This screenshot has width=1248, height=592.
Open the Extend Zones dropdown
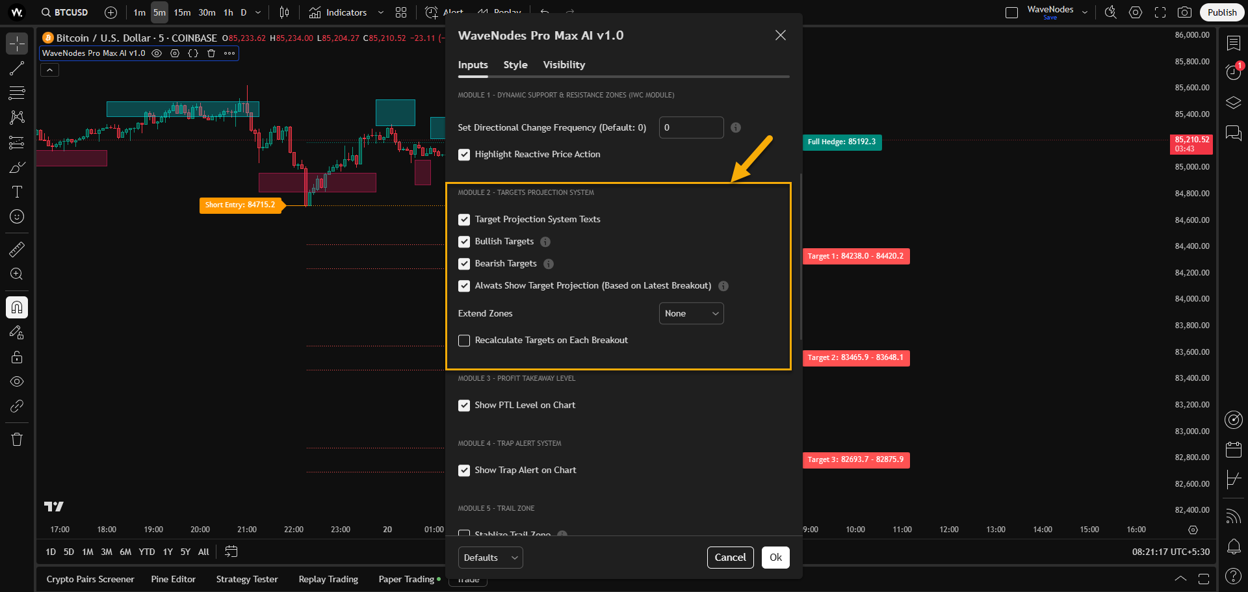pos(691,313)
